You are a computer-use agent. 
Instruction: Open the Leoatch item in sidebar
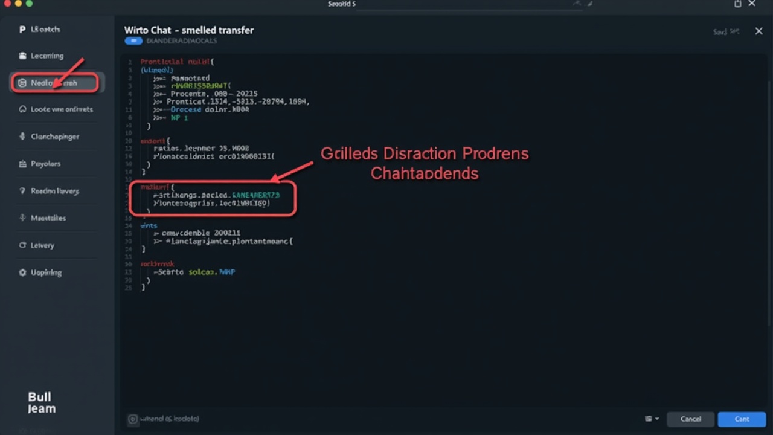tap(45, 29)
